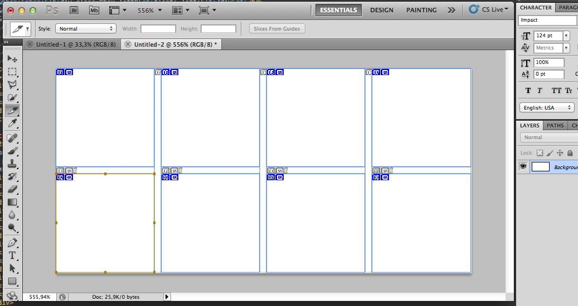Viewport: 578px width, 306px height.
Task: Open Mini Bridge with the Mb icon
Action: pos(94,10)
